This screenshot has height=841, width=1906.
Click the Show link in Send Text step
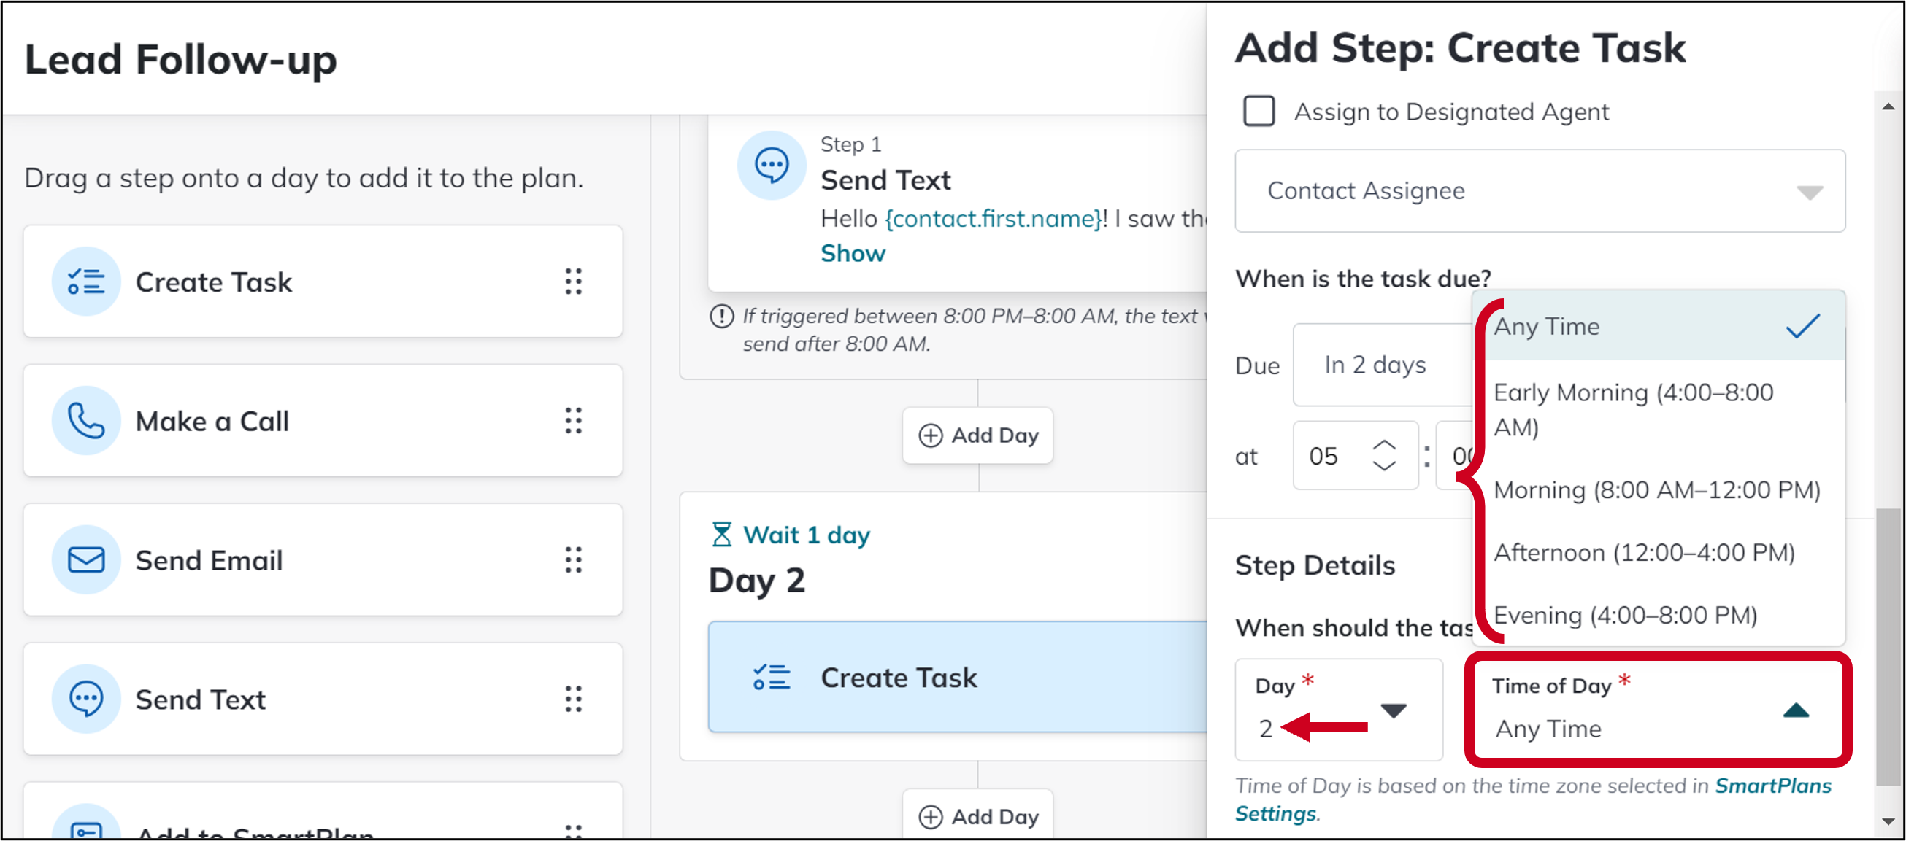pos(853,254)
